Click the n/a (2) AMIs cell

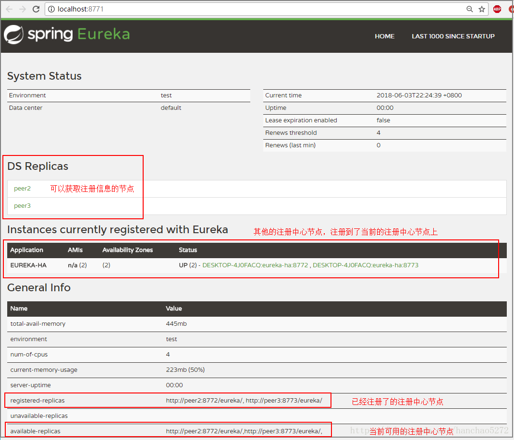point(77,265)
